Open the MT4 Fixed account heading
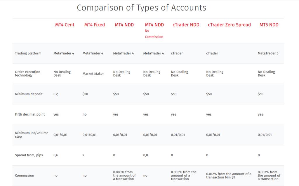Screen dimensions: 299x186 (x=95, y=25)
